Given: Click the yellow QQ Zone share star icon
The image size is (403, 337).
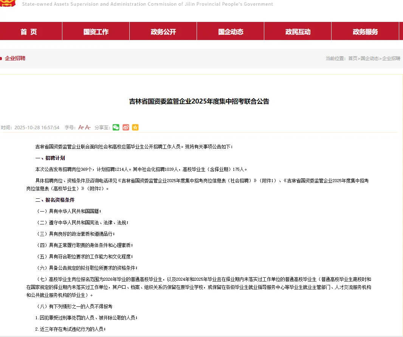Looking at the screenshot, I should tap(135, 127).
